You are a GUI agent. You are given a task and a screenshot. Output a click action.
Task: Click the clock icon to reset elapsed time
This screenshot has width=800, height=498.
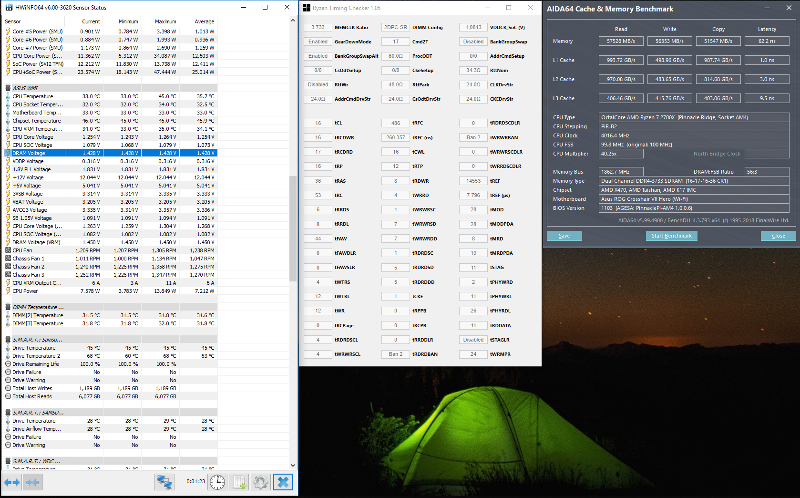[x=217, y=482]
